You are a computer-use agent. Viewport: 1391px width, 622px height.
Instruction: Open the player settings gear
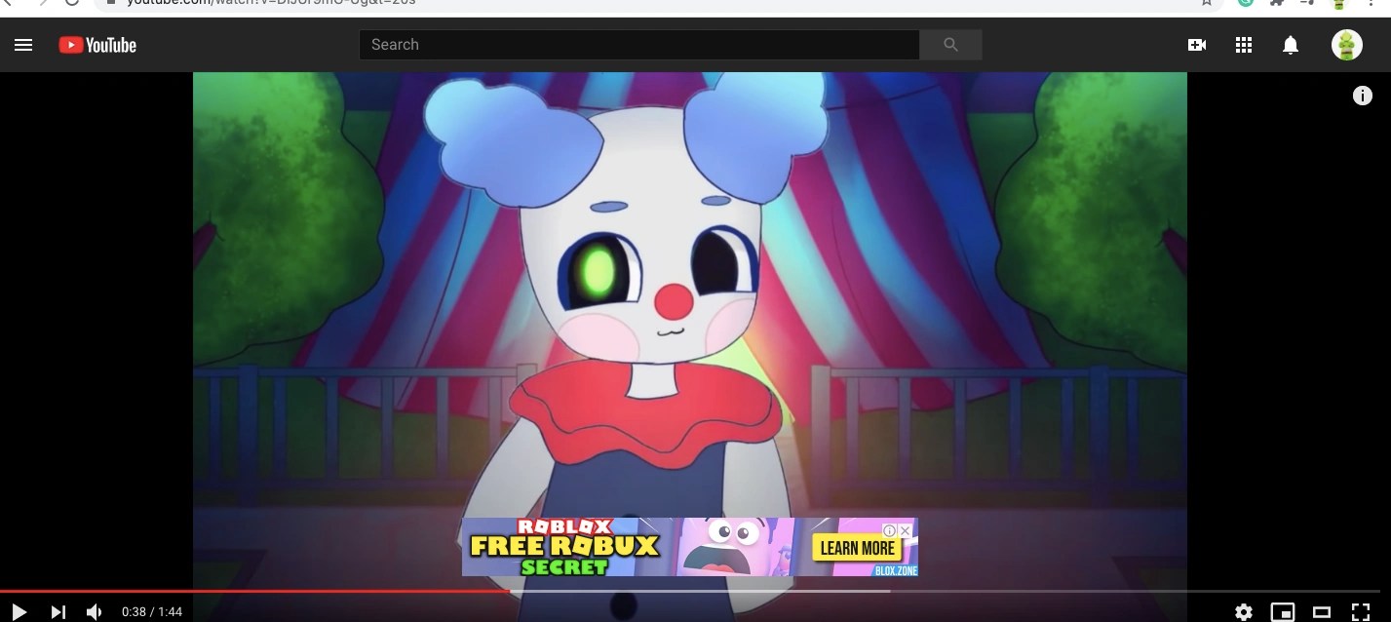click(1244, 612)
